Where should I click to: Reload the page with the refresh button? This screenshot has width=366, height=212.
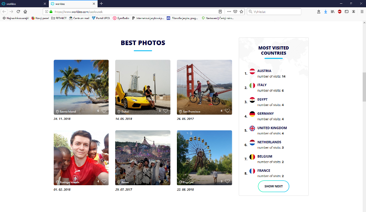[18, 12]
